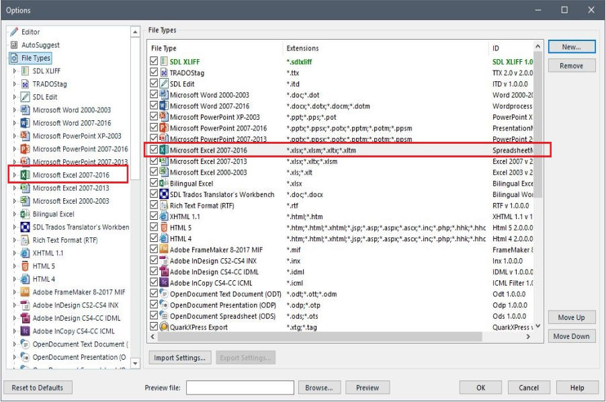Viewport: 606px width, 402px height.
Task: Click the HTML 4 icon in the navigation tree
Action: tap(25, 279)
